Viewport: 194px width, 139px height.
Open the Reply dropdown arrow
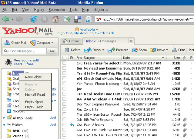pyautogui.click(x=103, y=50)
